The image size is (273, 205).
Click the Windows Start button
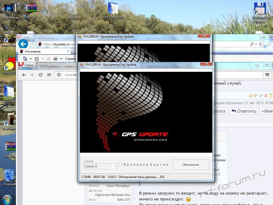(x=7, y=200)
